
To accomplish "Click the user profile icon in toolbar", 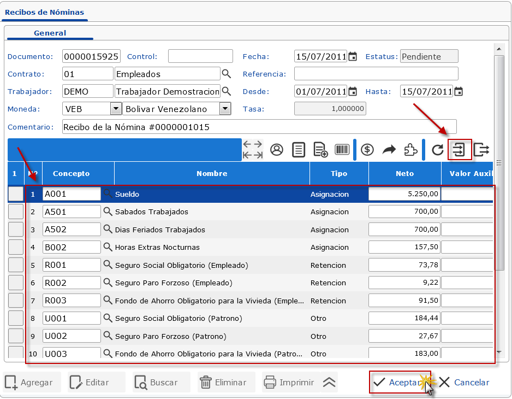I will (x=277, y=150).
